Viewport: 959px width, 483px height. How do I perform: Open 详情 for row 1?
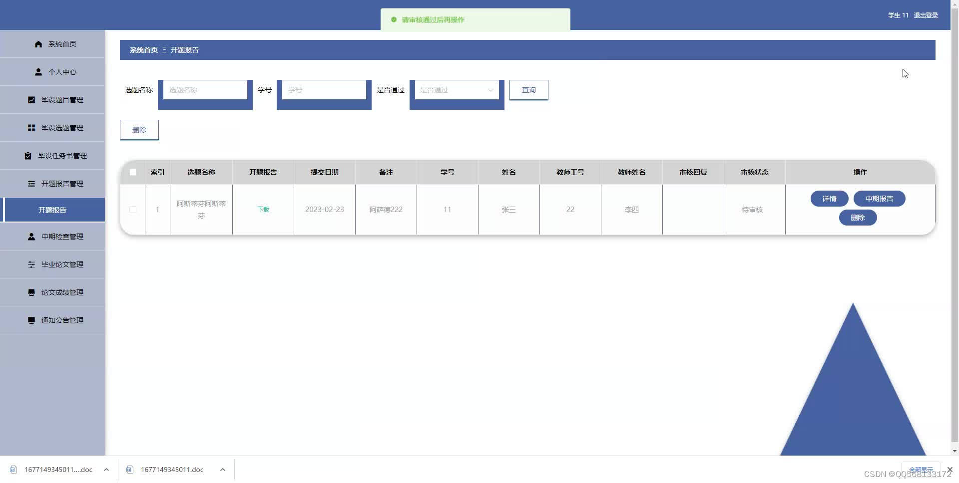point(829,199)
